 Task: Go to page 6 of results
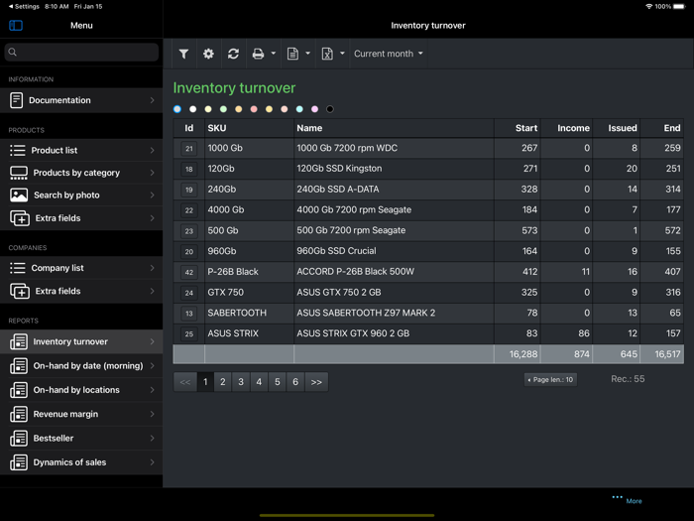click(x=295, y=382)
